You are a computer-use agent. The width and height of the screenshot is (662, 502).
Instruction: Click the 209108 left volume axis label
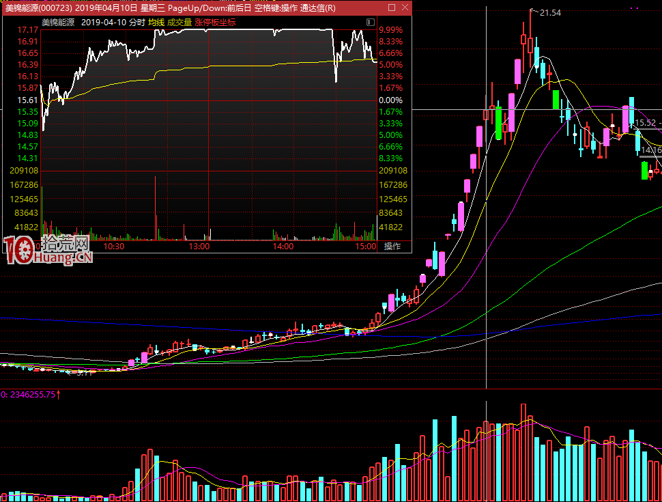click(x=24, y=171)
